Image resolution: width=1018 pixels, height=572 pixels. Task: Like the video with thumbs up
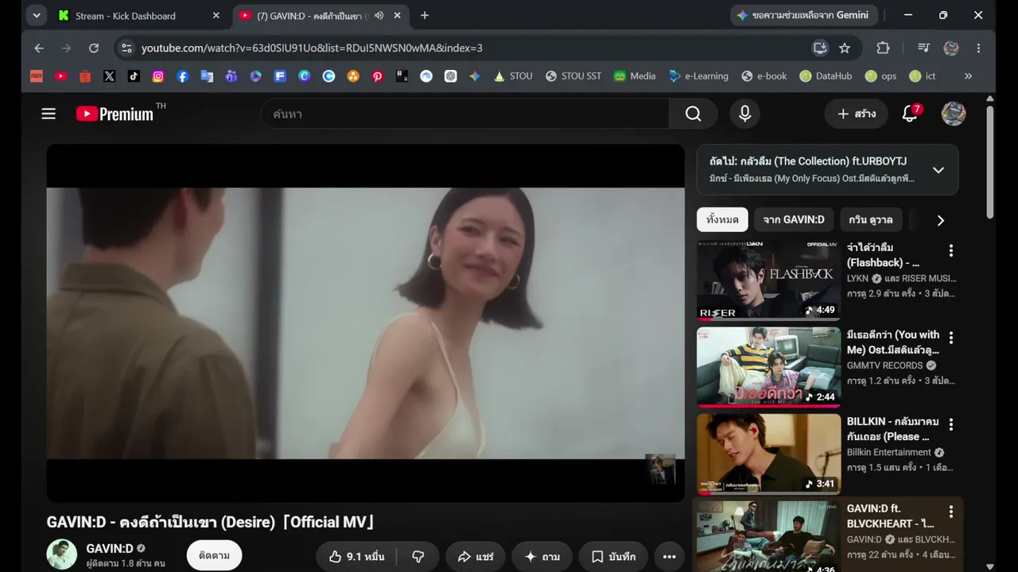356,557
